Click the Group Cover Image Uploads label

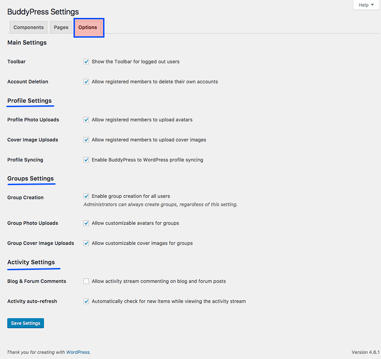[41, 243]
